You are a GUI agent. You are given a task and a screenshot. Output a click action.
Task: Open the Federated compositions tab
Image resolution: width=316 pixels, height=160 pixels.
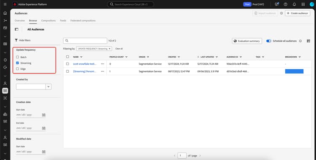coord(83,21)
